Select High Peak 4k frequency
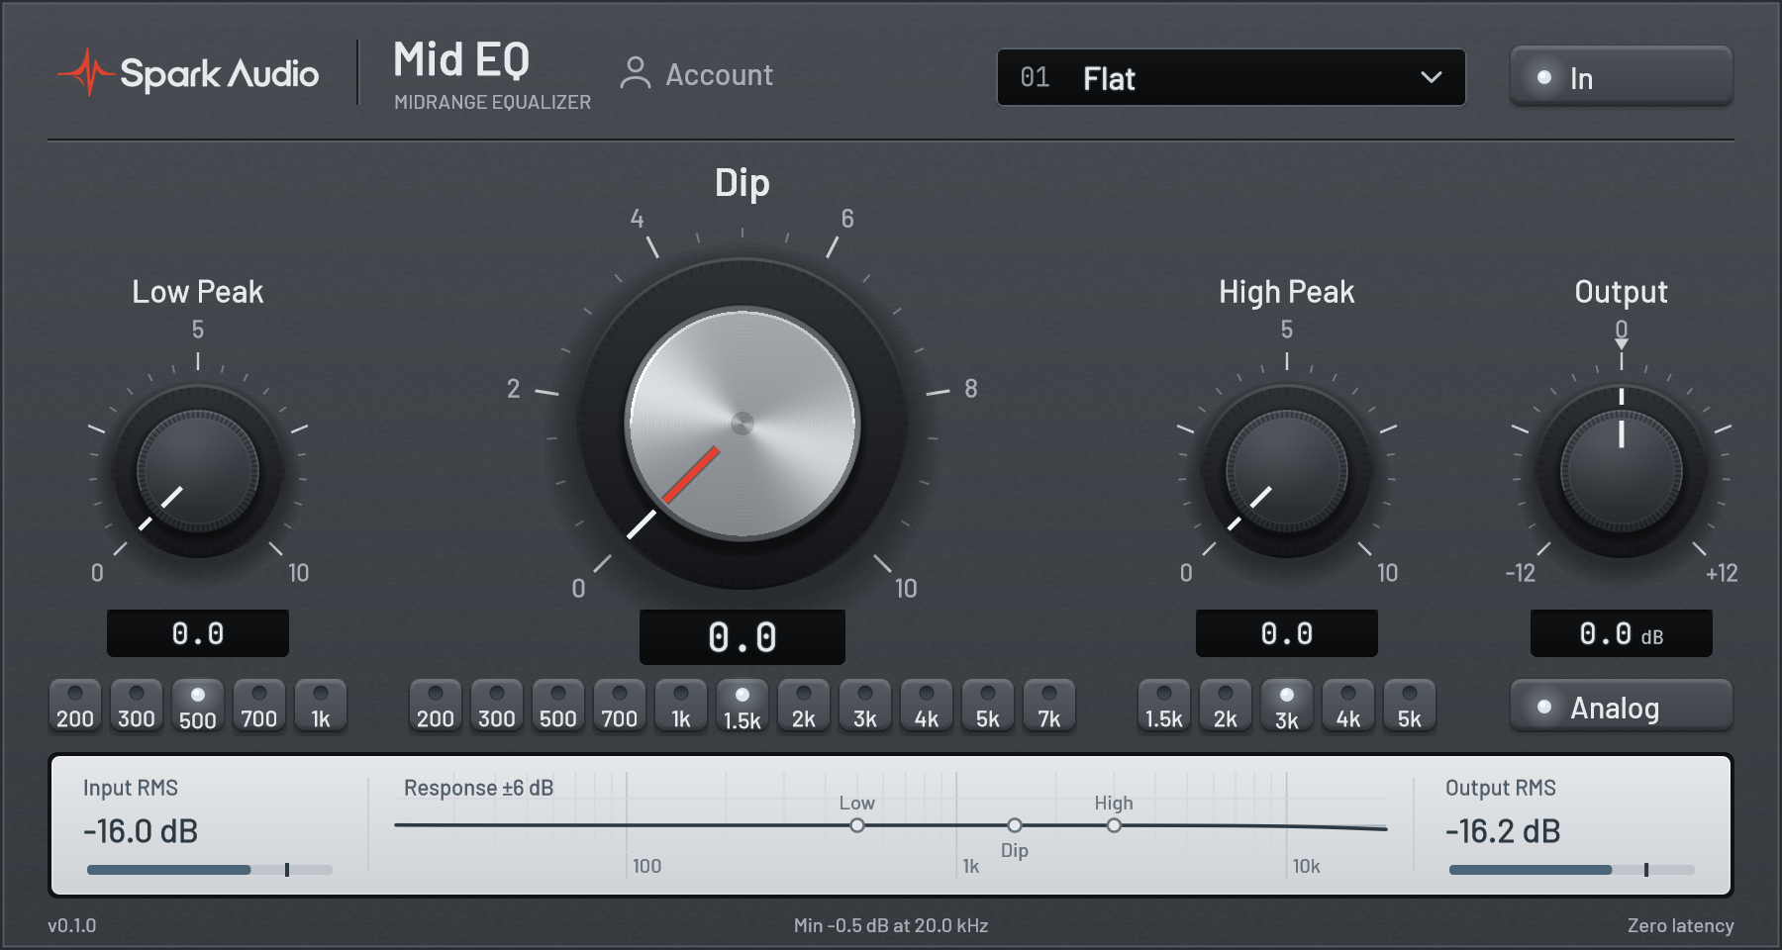1782x950 pixels. [x=1348, y=707]
